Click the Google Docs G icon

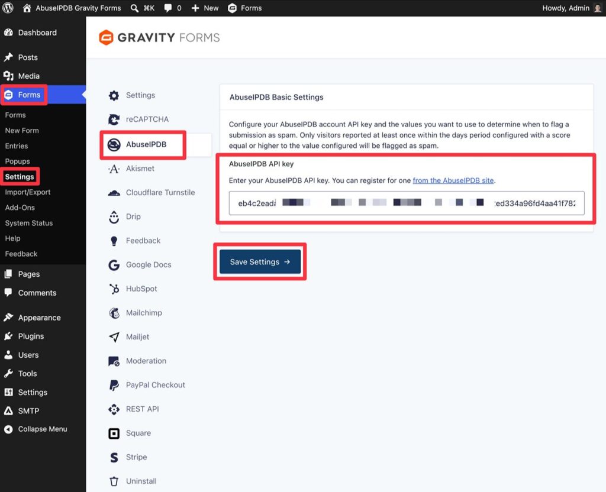tap(114, 265)
